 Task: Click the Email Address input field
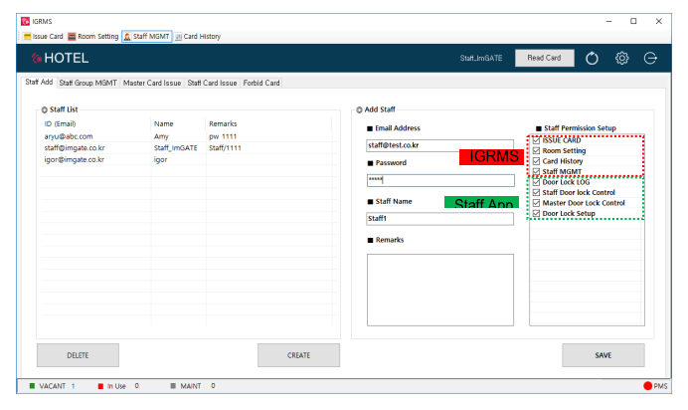coord(440,145)
